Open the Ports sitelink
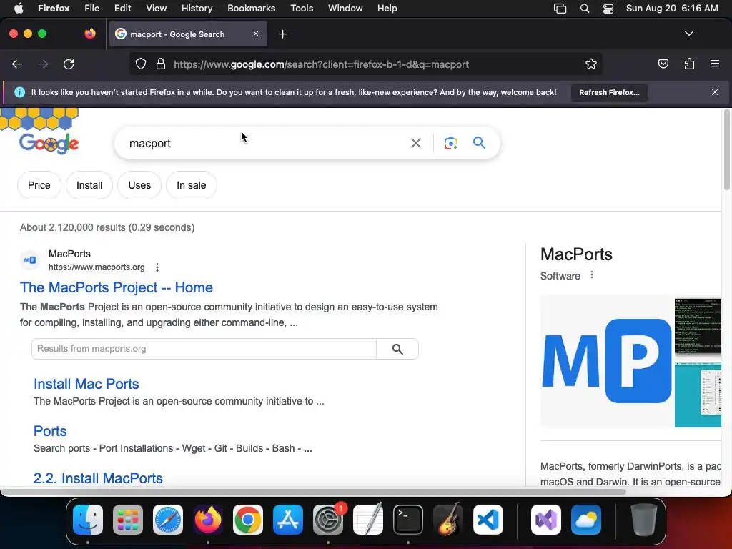Viewport: 732px width, 549px height. tap(50, 431)
